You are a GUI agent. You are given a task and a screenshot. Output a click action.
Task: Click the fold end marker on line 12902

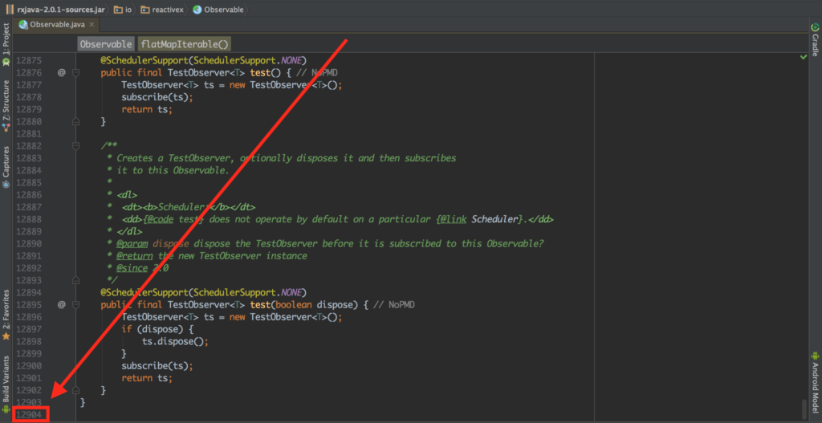pos(75,390)
